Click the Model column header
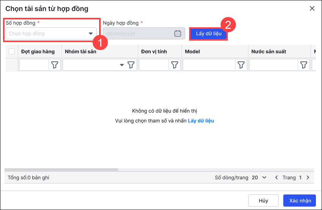 point(193,52)
